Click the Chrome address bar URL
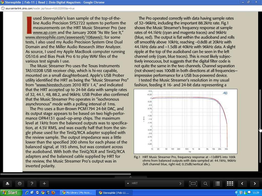 pos(40,8)
